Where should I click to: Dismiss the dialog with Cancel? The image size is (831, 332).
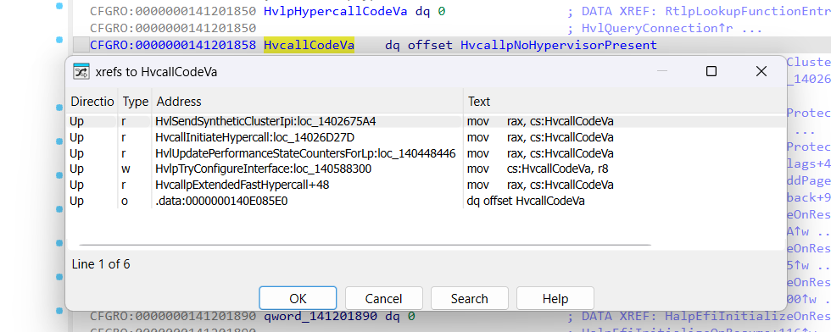(x=383, y=299)
